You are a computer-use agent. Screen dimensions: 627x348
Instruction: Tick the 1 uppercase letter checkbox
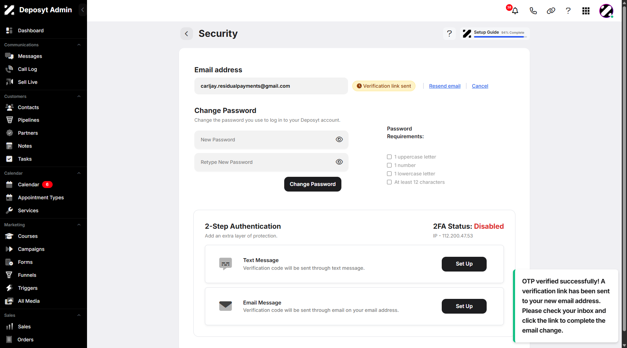(389, 157)
